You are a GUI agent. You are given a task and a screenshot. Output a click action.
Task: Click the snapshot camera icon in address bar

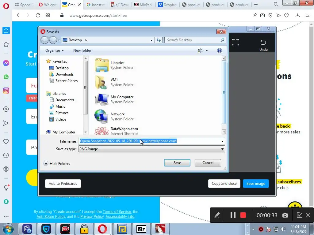(262, 15)
